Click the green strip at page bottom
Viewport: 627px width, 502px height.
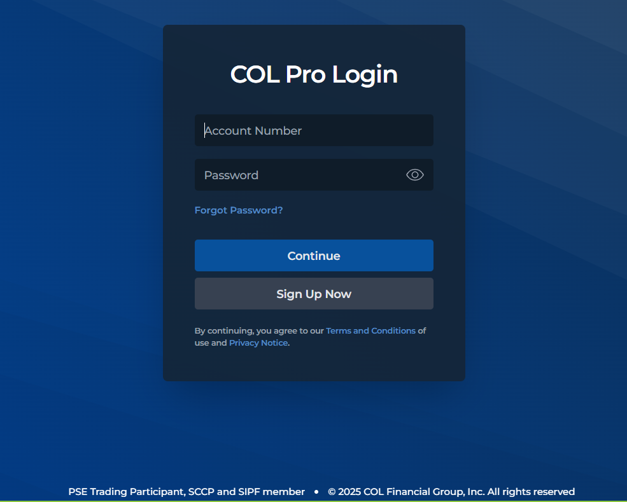(x=313, y=501)
